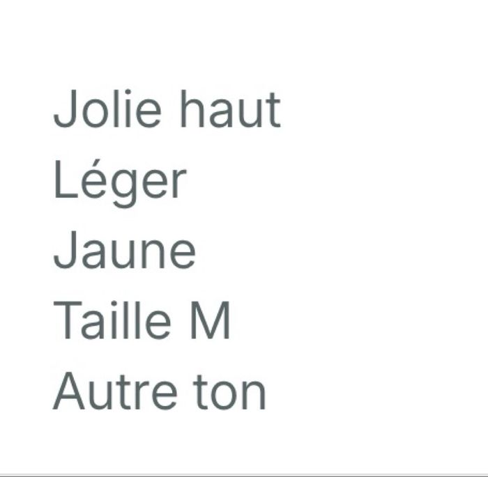Place cursor between "Taille" and "M"
This screenshot has height=477, width=488.
[181, 320]
